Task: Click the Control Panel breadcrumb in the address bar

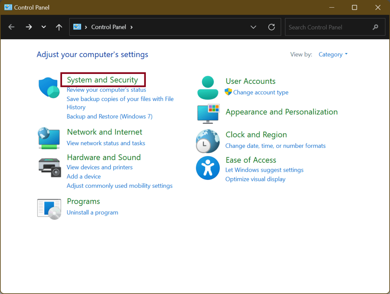Action: click(x=109, y=27)
